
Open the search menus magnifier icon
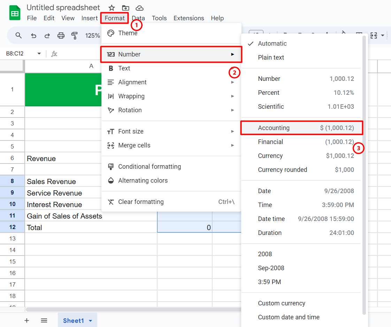(18, 36)
